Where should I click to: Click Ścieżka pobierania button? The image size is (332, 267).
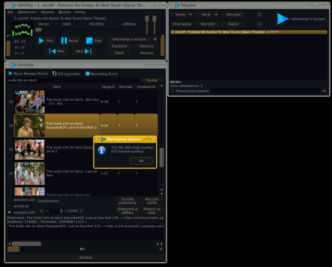[x=128, y=201]
